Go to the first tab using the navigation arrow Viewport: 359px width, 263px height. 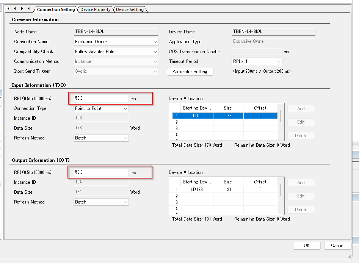[8, 9]
